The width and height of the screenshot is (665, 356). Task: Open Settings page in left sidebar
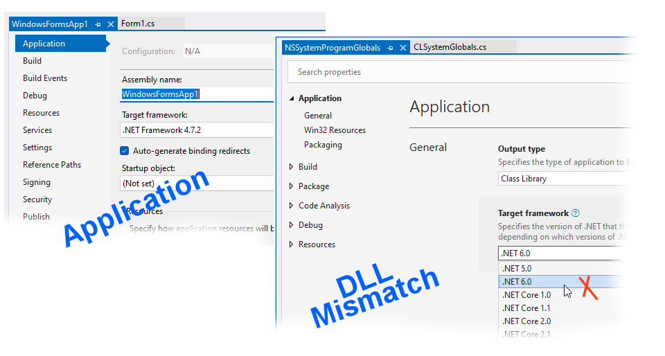(37, 148)
